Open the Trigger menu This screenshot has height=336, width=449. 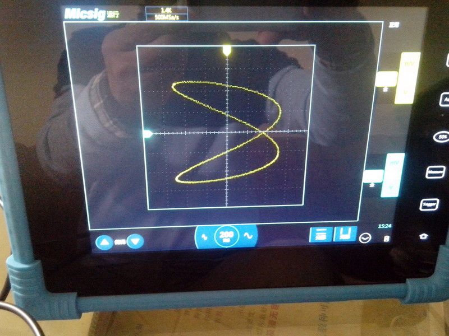(x=429, y=205)
